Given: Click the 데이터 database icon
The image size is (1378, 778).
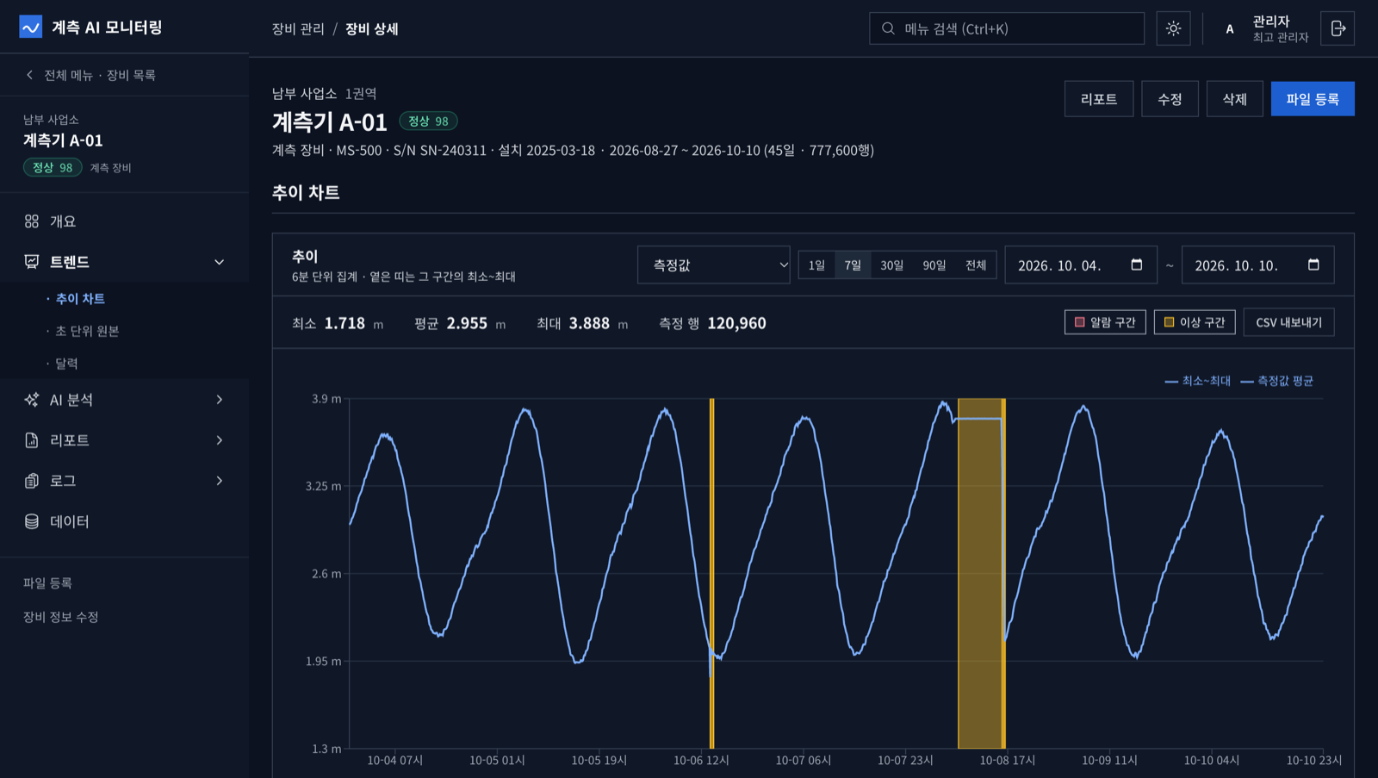Looking at the screenshot, I should point(32,521).
